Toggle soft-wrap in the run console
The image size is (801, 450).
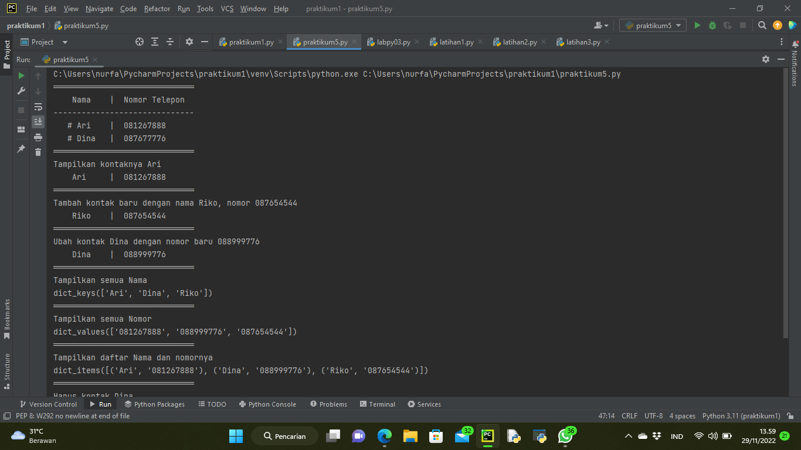pos(38,107)
